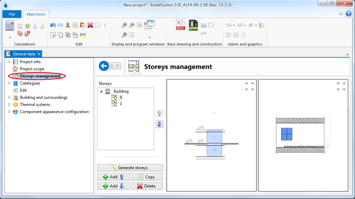Click the red X delete icon in ribbon
The image size is (355, 199).
click(90, 25)
